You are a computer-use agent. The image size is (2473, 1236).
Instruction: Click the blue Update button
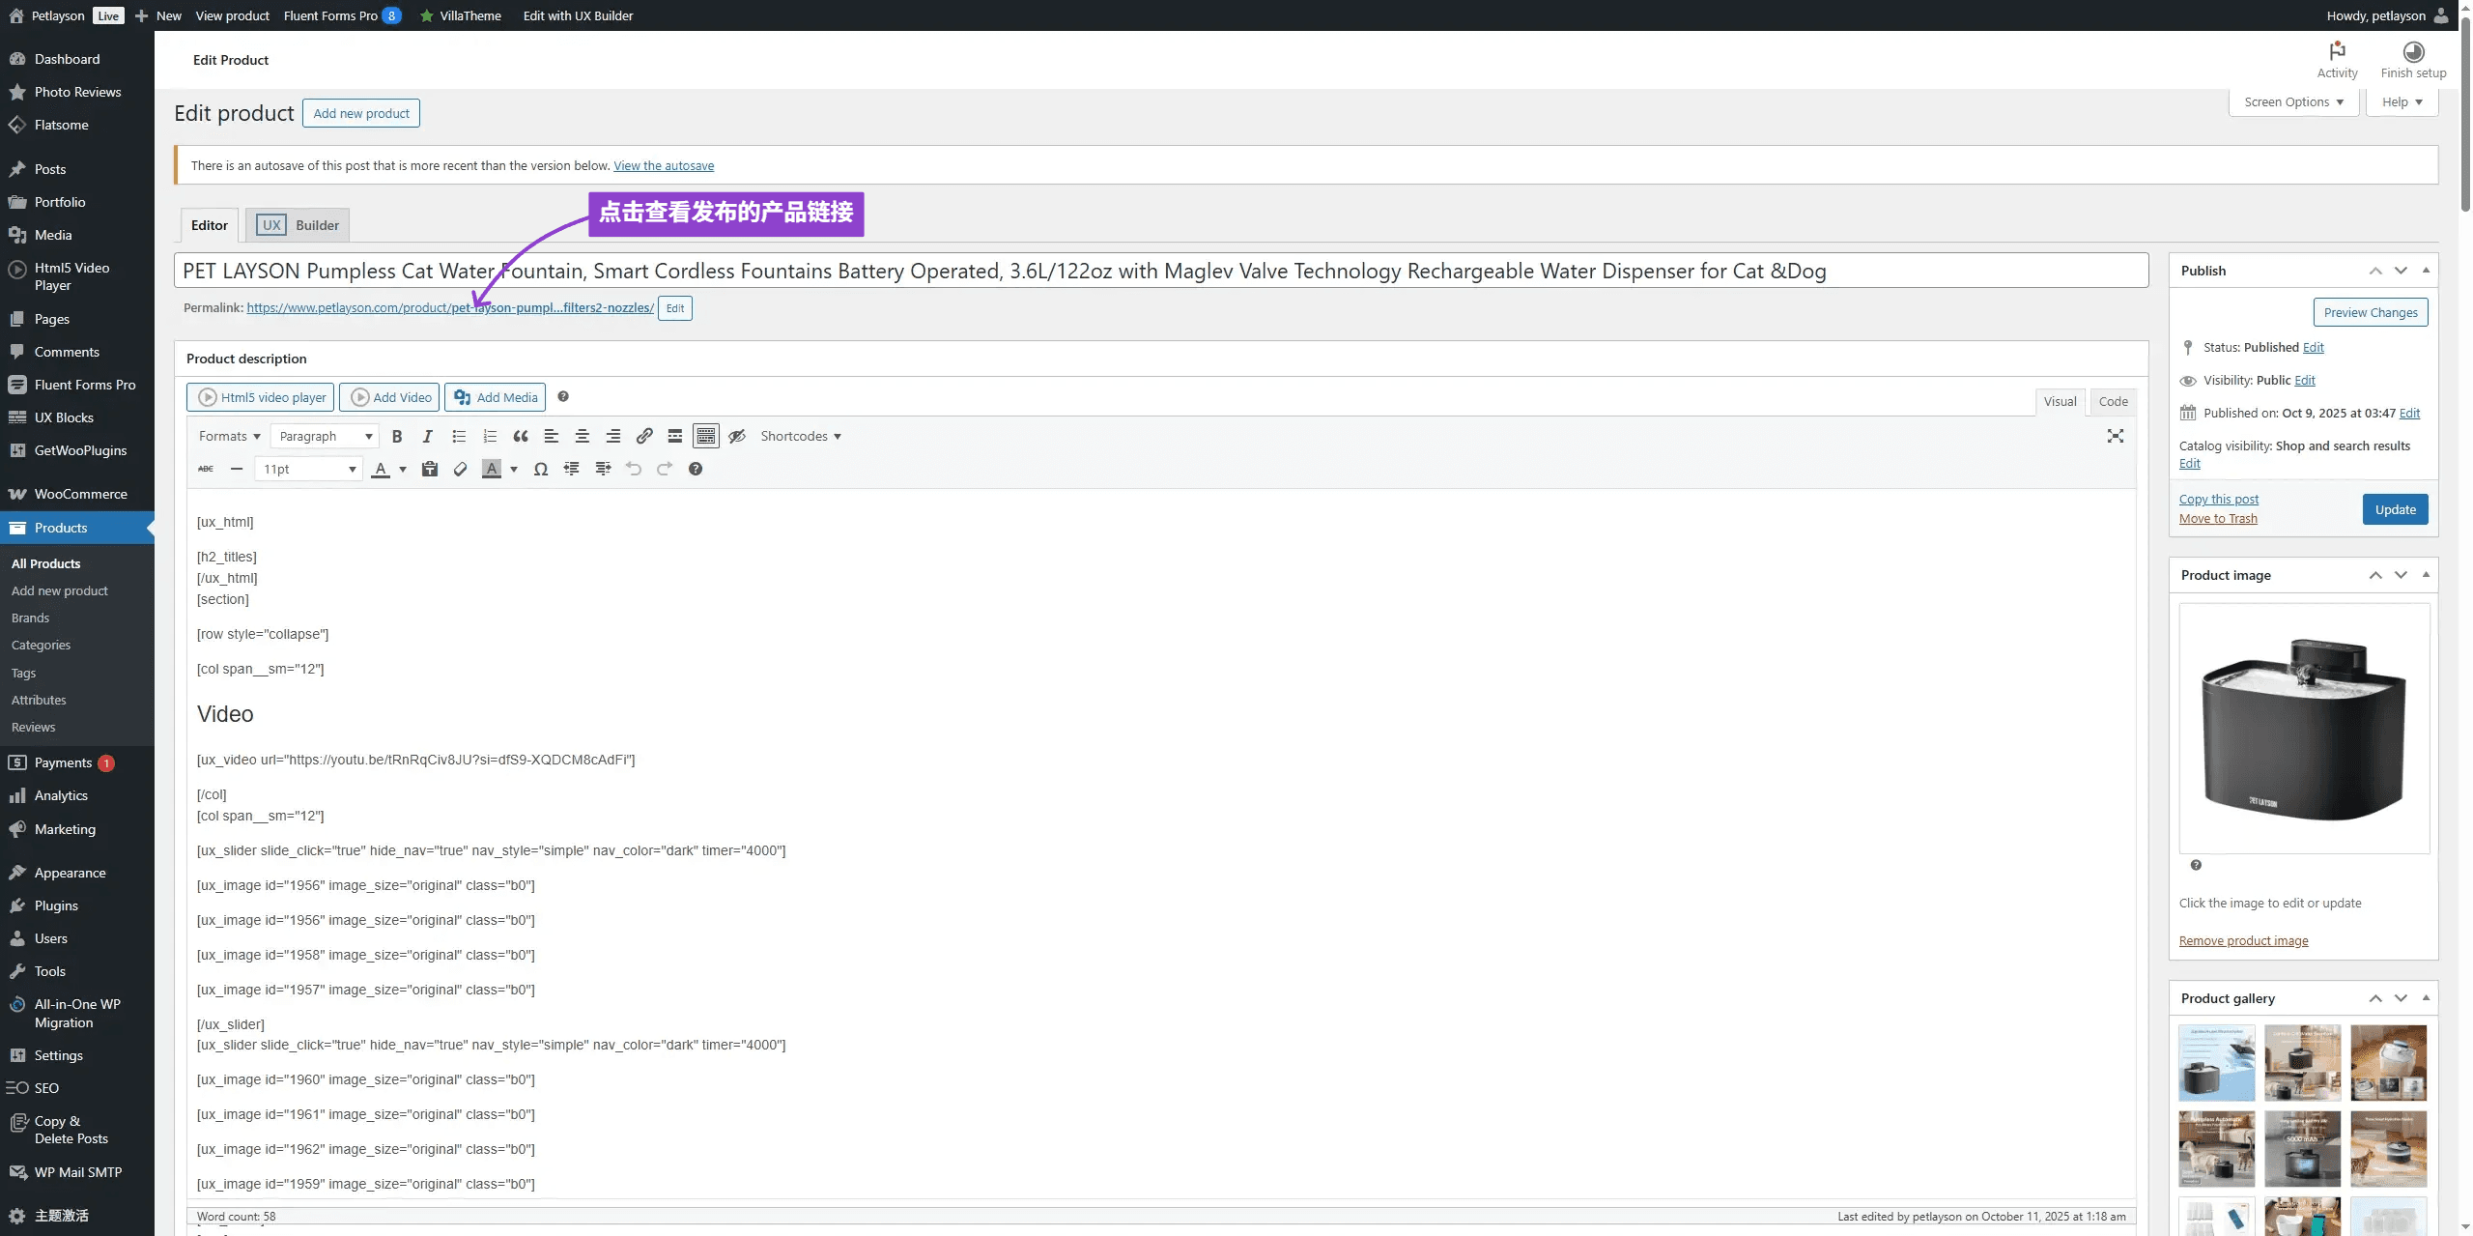click(2395, 510)
